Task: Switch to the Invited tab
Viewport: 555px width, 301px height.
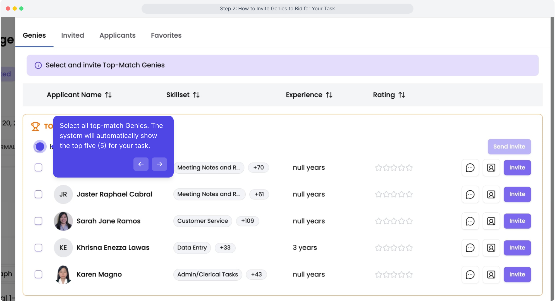Action: 73,35
